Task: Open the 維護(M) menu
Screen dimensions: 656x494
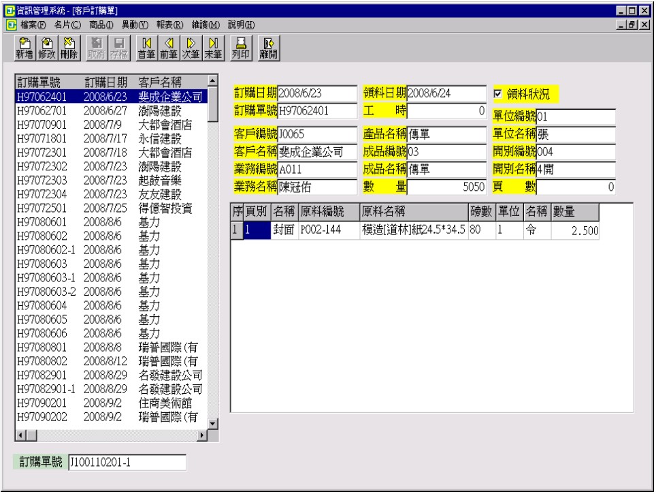Action: tap(206, 25)
